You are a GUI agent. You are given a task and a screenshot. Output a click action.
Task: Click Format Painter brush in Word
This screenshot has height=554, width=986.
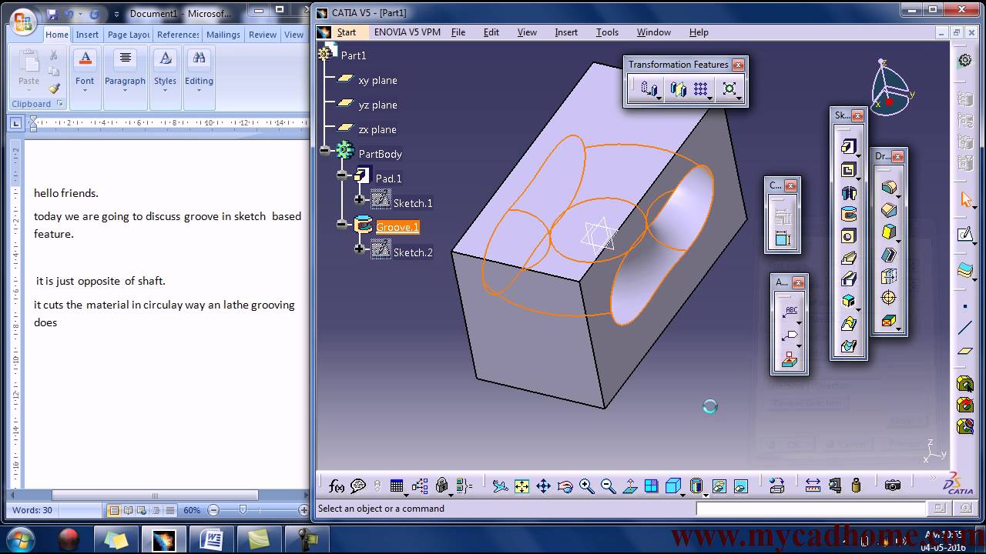coord(53,88)
